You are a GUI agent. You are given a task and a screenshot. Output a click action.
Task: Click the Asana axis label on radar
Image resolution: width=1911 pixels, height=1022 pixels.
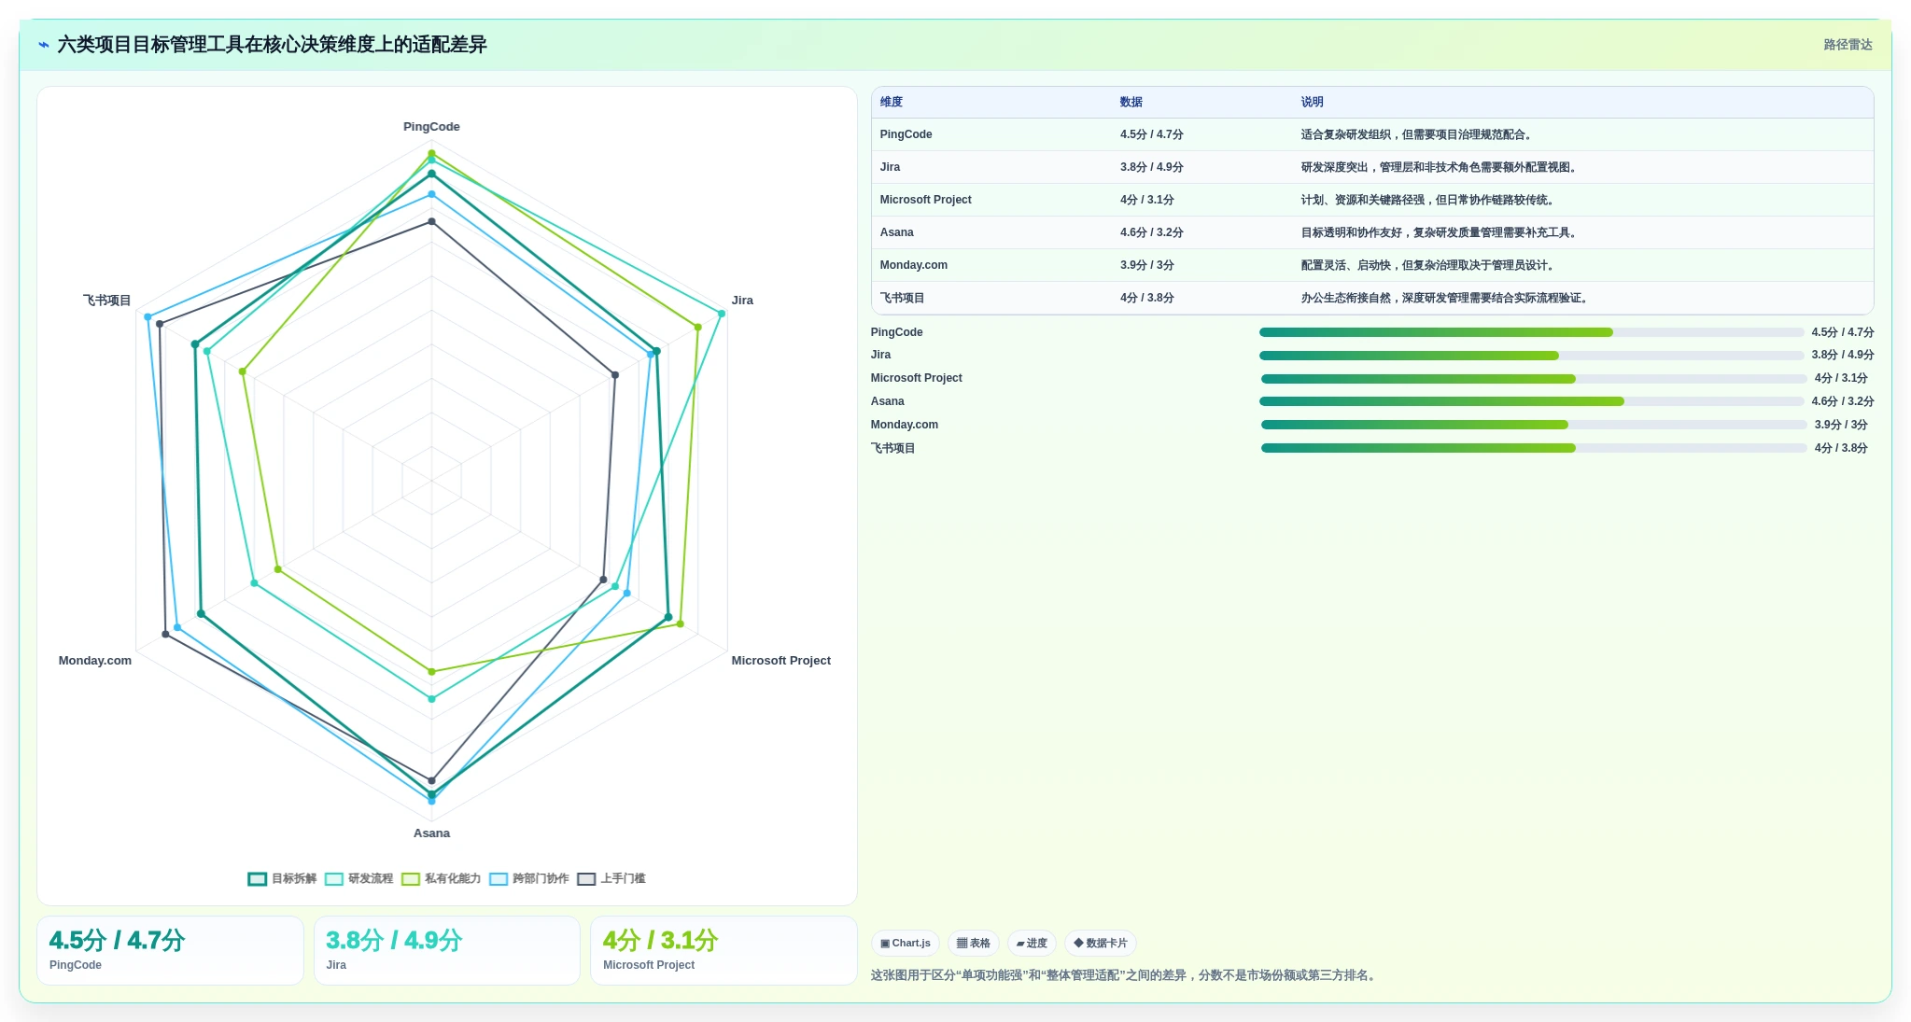431,833
